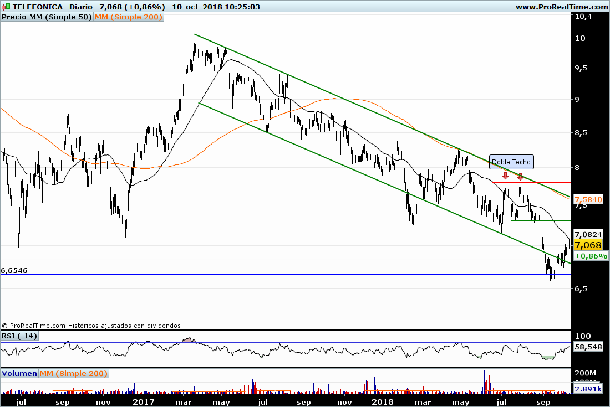Open the RSI ( 14) indicator label
Screen dimensions: 610x407
coord(19,336)
